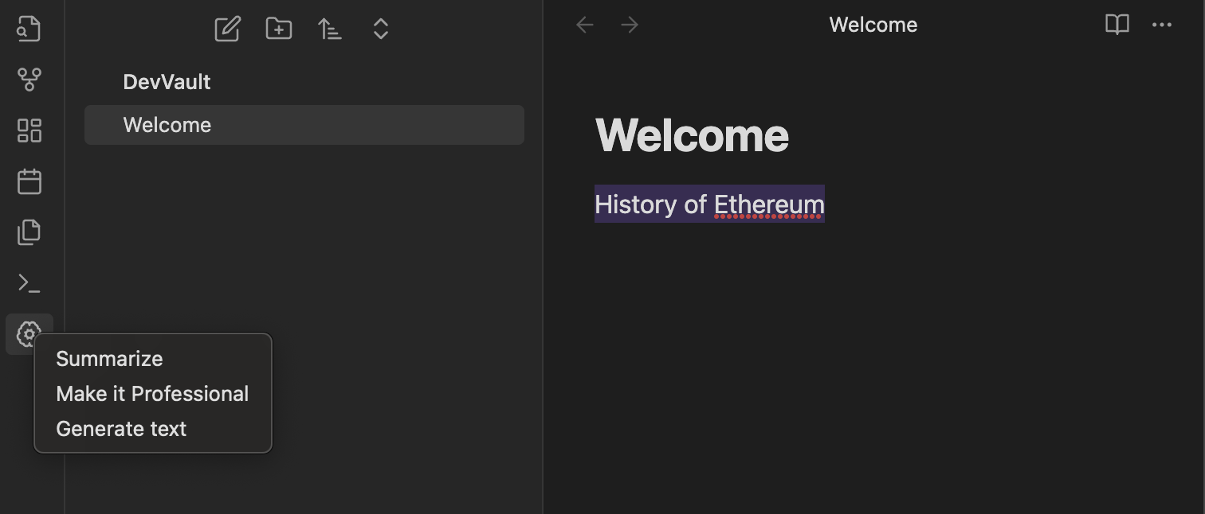Screen dimensions: 1205x514
Task: Open the quick switcher file search icon
Action: pos(29,29)
